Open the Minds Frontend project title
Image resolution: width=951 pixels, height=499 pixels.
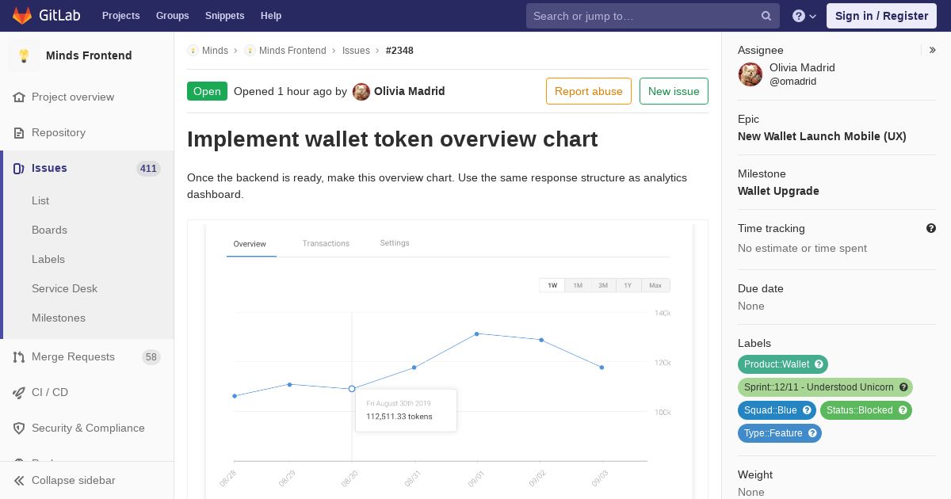(x=89, y=55)
